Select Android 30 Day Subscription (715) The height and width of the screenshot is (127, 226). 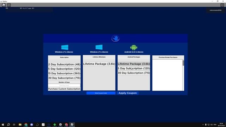(134, 73)
